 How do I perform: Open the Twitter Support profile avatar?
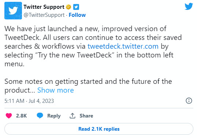(x=13, y=11)
